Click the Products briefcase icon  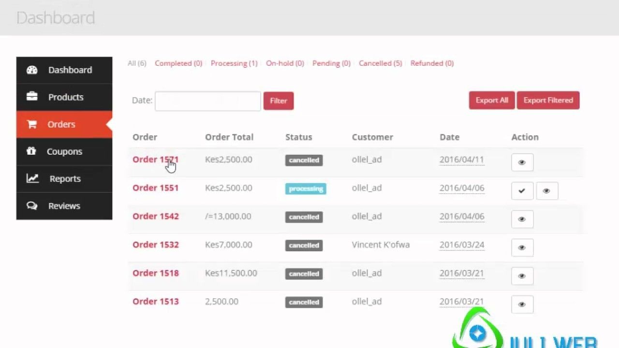click(x=32, y=97)
